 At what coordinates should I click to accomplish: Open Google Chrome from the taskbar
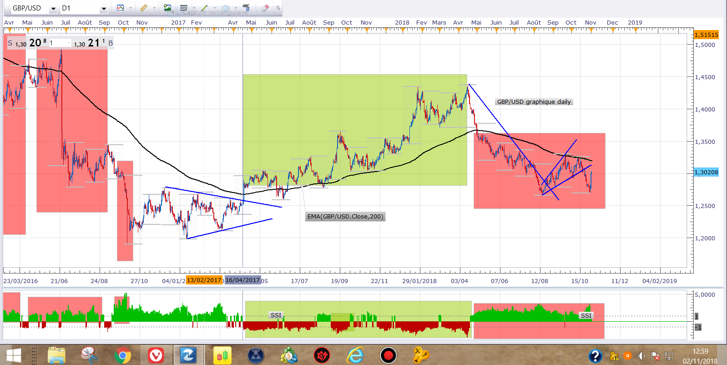[122, 355]
